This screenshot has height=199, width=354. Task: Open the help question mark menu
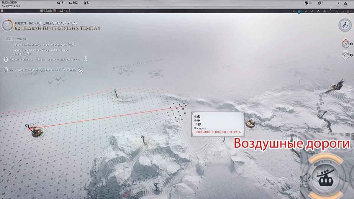(338, 4)
